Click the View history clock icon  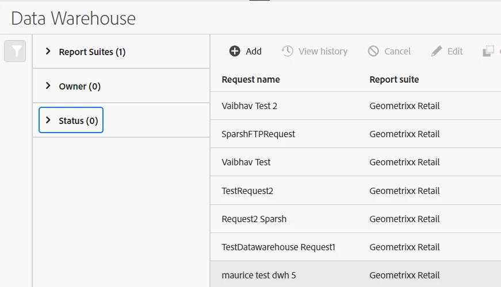pos(287,51)
